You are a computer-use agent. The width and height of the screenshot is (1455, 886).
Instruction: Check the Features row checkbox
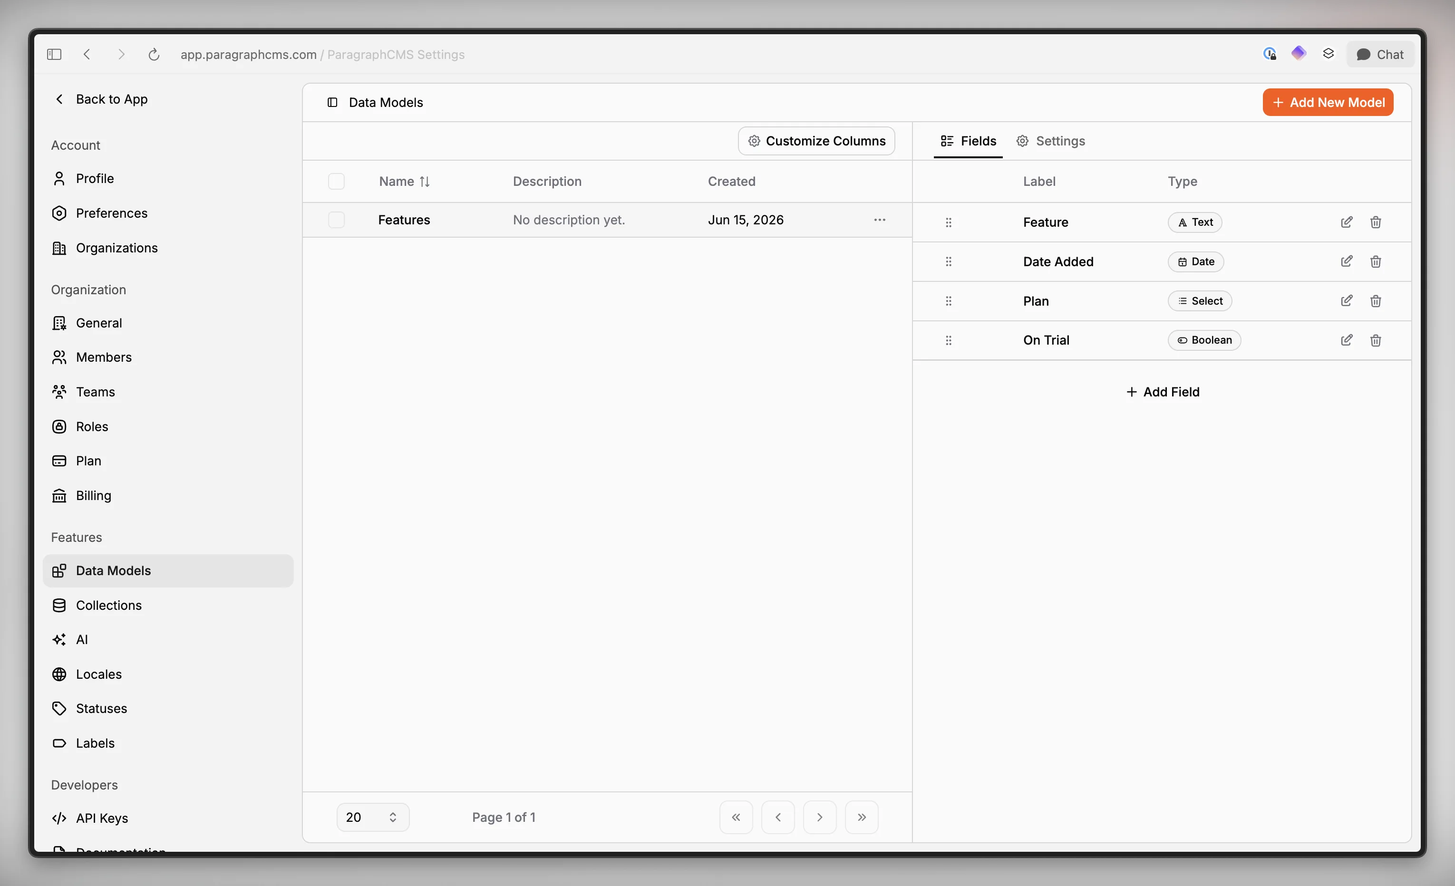pyautogui.click(x=336, y=220)
